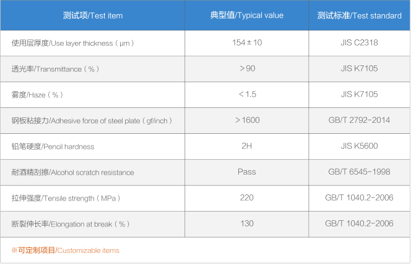The height and width of the screenshot is (264, 411).
Task: Click the Test standard column header
Action: tap(359, 15)
